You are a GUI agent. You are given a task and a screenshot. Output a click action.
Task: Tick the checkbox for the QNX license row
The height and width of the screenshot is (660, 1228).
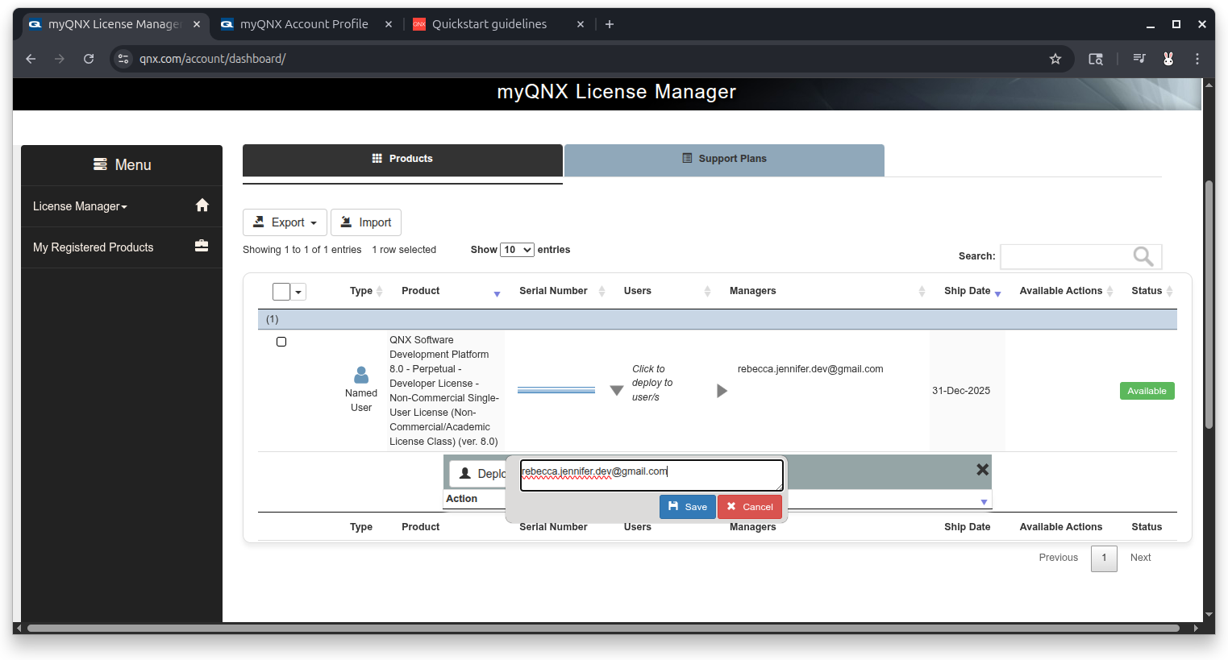click(281, 342)
